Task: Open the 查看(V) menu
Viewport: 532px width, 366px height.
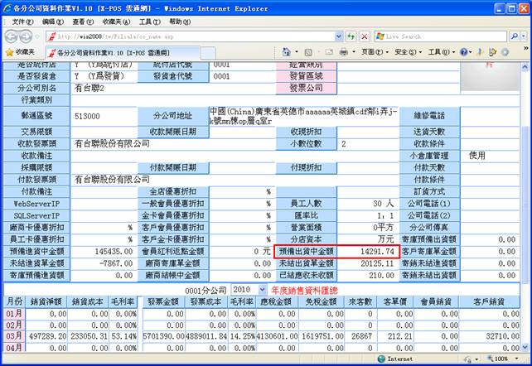Action: [82, 21]
